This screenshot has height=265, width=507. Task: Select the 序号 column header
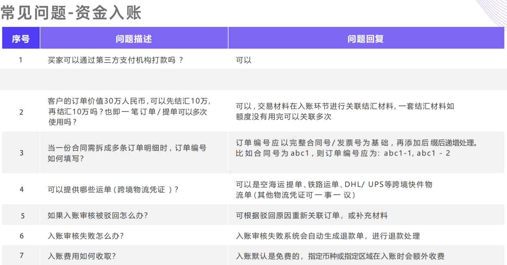(21, 39)
